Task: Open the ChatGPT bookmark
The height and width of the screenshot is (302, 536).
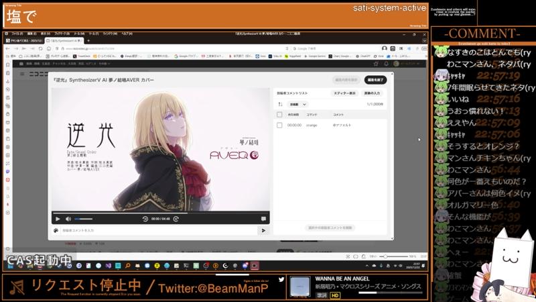Action: (363, 56)
